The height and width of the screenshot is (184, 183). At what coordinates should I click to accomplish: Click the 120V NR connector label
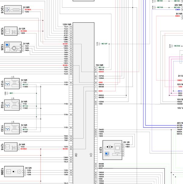pyautogui.click(x=67, y=24)
